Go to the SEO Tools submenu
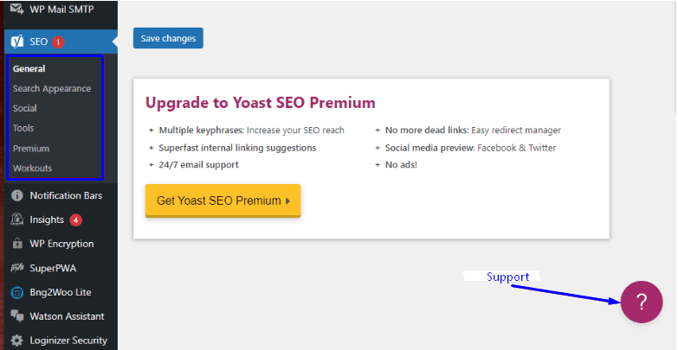The width and height of the screenshot is (678, 350). pos(23,128)
